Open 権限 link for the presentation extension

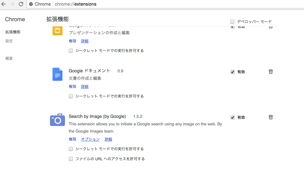click(x=72, y=41)
